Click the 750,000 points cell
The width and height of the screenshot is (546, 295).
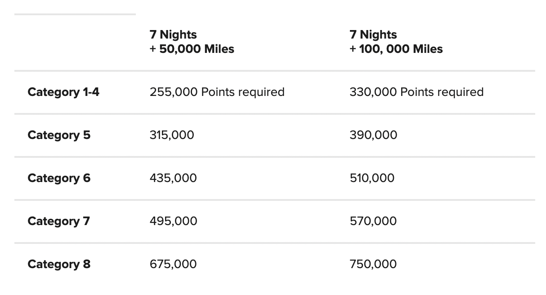point(373,264)
